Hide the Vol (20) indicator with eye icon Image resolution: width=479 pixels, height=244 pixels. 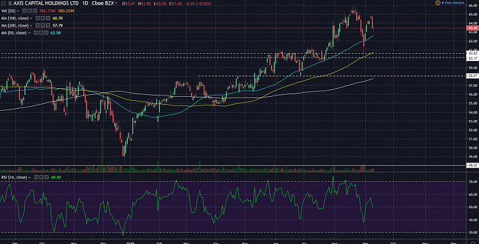[x=25, y=11]
